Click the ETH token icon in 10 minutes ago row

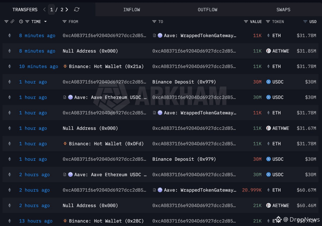pos(268,67)
